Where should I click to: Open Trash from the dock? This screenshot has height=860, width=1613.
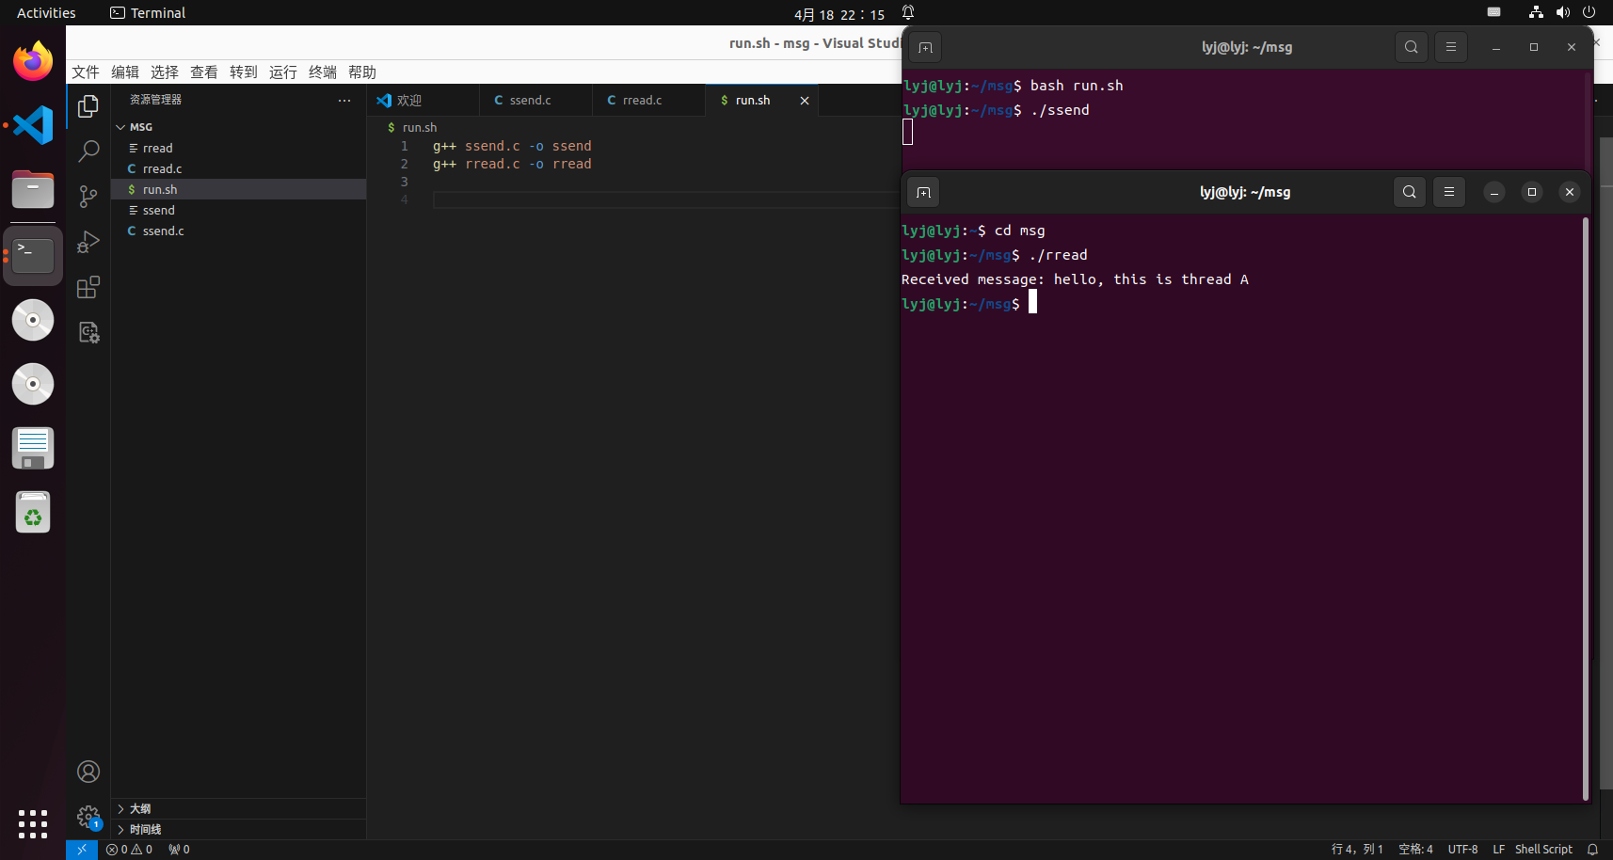(33, 513)
